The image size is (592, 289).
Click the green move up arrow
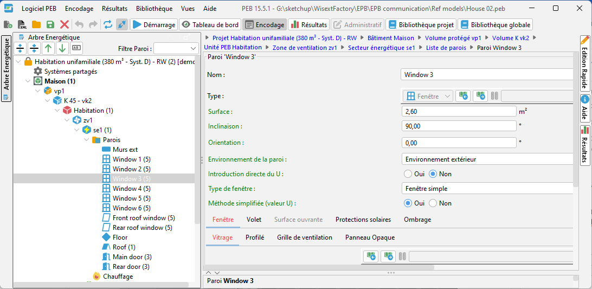[48, 48]
